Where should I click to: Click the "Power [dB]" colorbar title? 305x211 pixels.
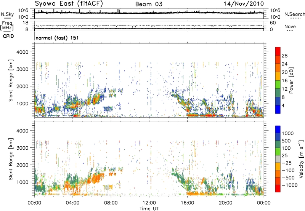(x=291, y=80)
